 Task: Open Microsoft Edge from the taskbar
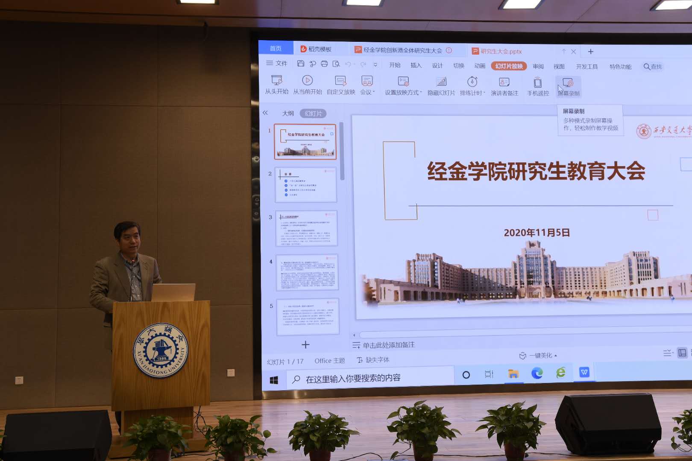pos(537,373)
